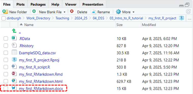Switch to the Viewer tab
Image resolution: width=193 pixels, height=94 pixels.
71,4
